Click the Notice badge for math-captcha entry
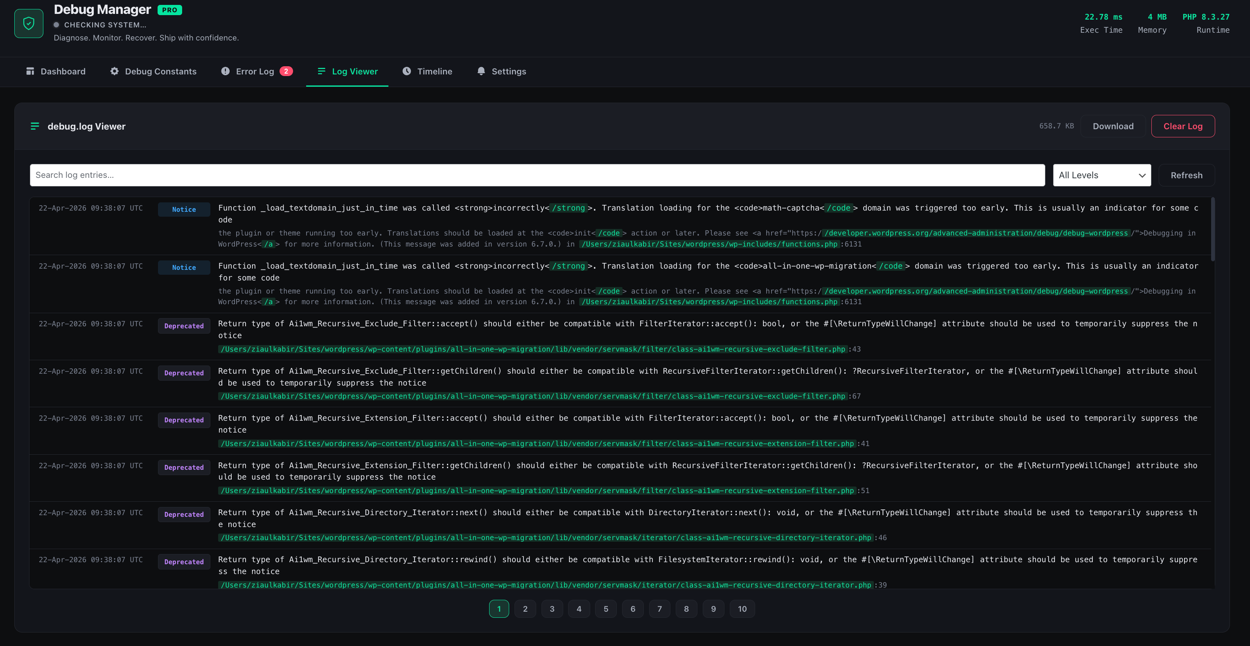Screen dimensions: 1250x646 (184, 209)
